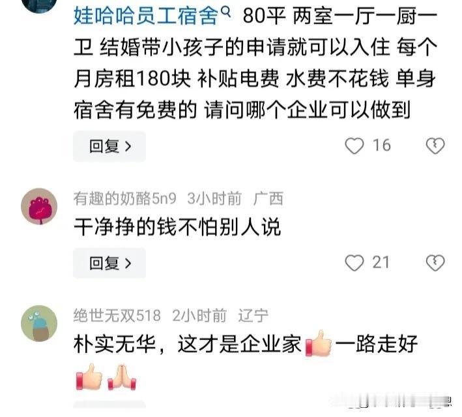
Task: Tap broken heart on the 16-likes comment
Action: tap(435, 146)
